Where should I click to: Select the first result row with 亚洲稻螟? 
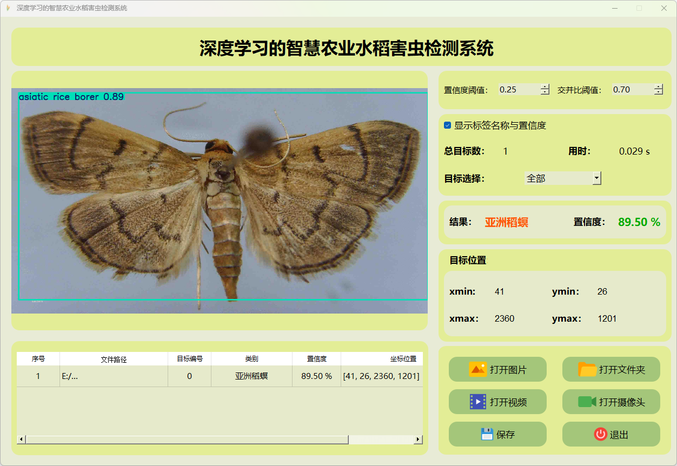[x=251, y=376]
